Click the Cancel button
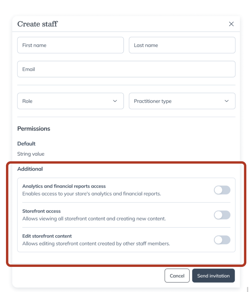This screenshot has height=292, width=252. [x=177, y=276]
